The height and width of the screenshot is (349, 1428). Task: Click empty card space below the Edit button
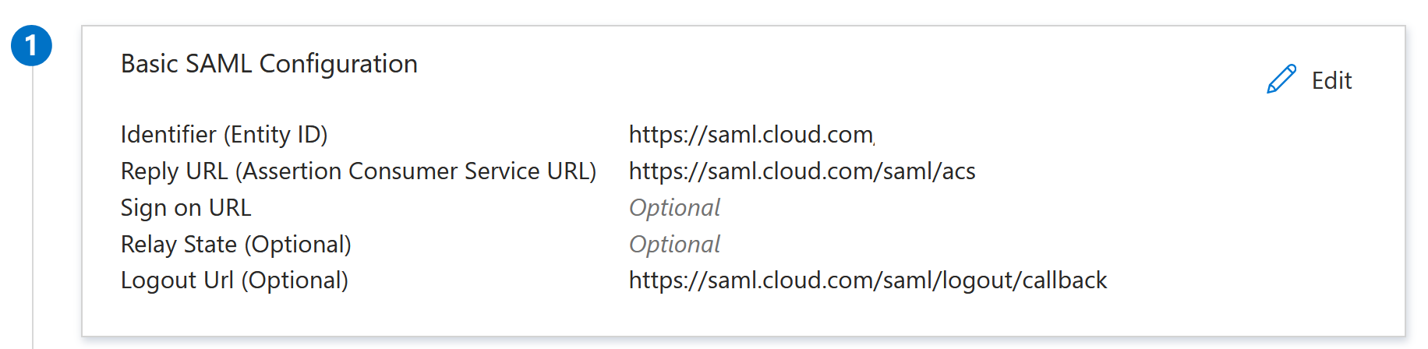coord(1310,195)
